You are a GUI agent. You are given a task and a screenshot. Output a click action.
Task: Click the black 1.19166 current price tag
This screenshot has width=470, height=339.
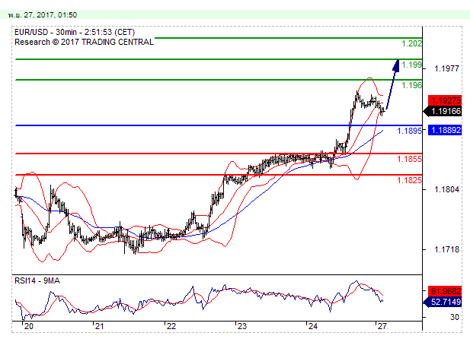[443, 111]
